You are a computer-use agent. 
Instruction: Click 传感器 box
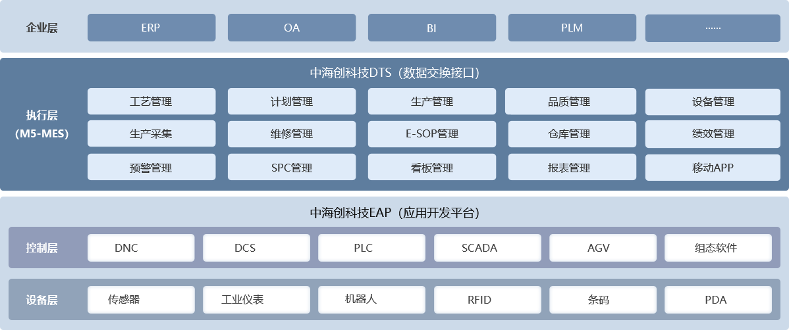[141, 300]
